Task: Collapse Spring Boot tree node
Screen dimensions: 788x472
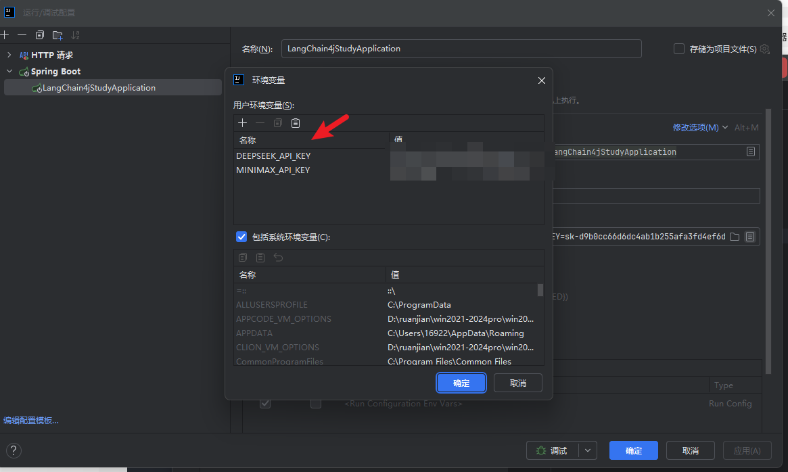Action: [9, 71]
